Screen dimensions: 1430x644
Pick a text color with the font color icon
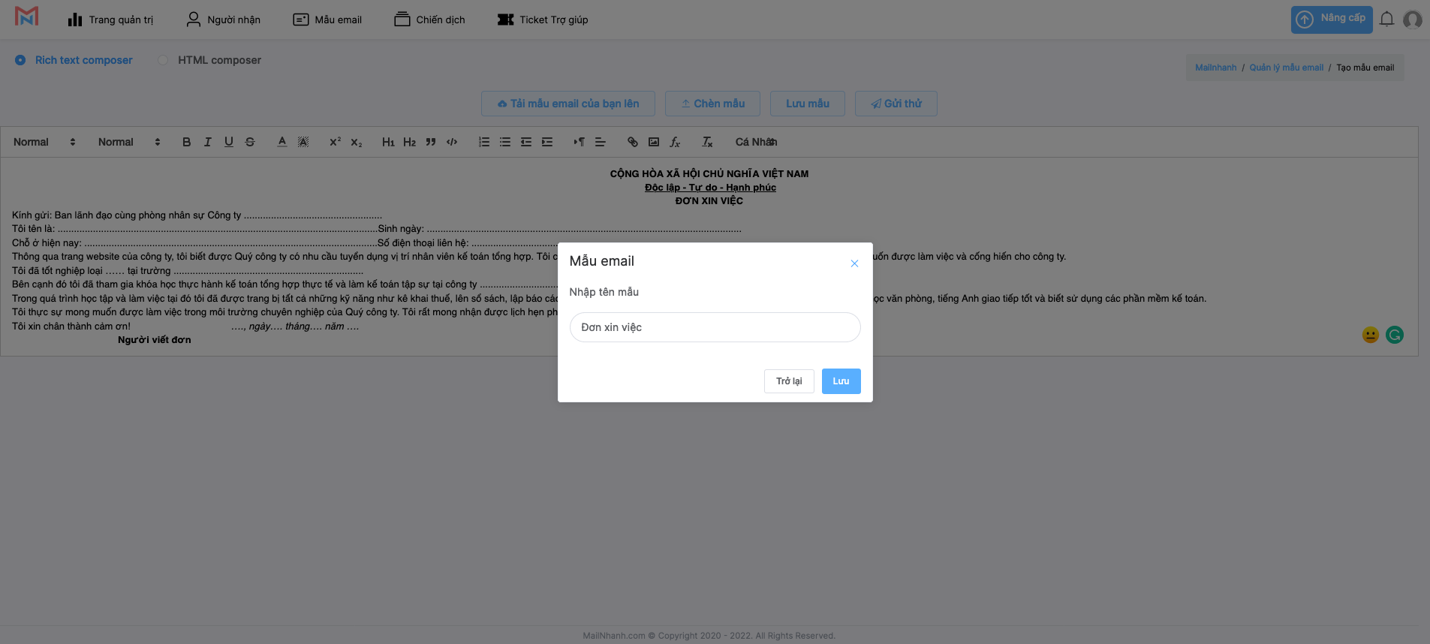pos(282,142)
